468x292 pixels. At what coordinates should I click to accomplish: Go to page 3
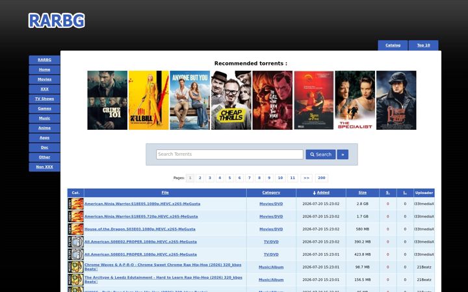(x=210, y=178)
